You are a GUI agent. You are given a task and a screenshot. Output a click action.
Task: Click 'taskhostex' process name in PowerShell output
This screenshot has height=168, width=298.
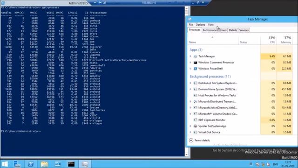point(97,110)
